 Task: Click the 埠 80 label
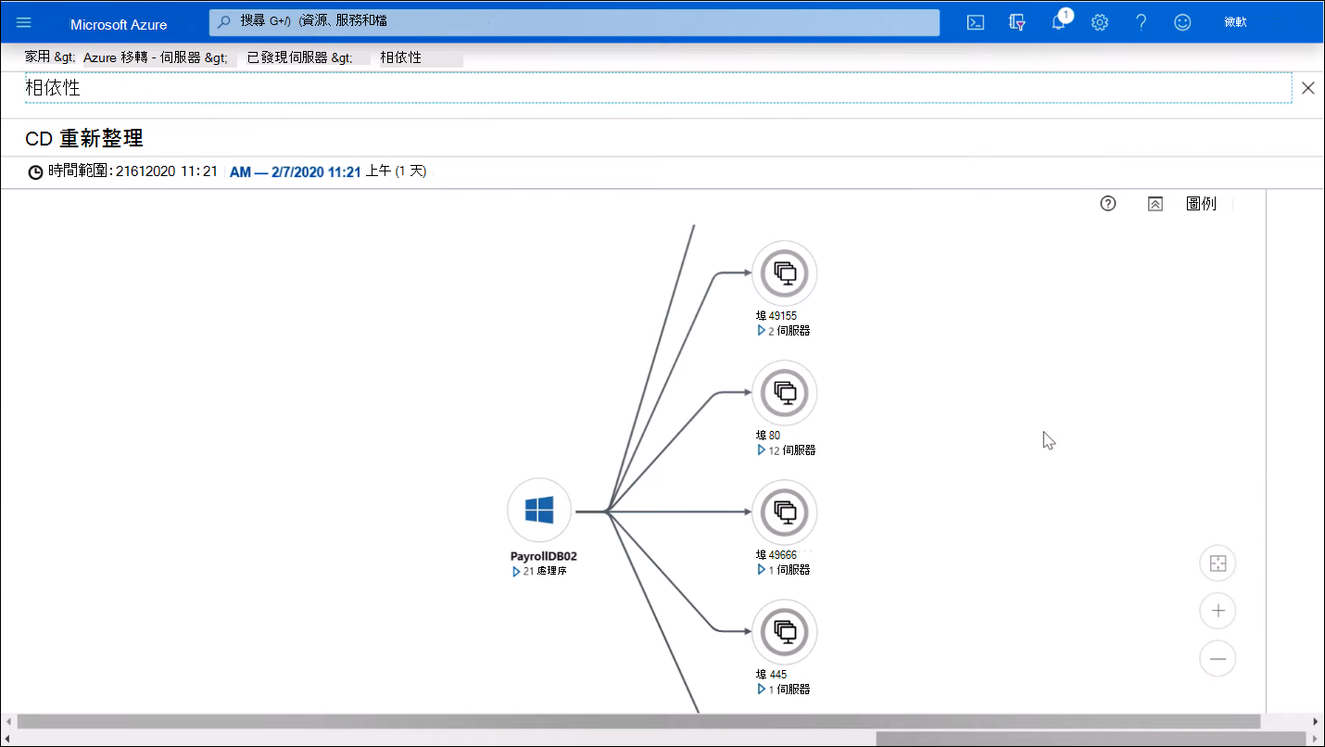coord(768,436)
